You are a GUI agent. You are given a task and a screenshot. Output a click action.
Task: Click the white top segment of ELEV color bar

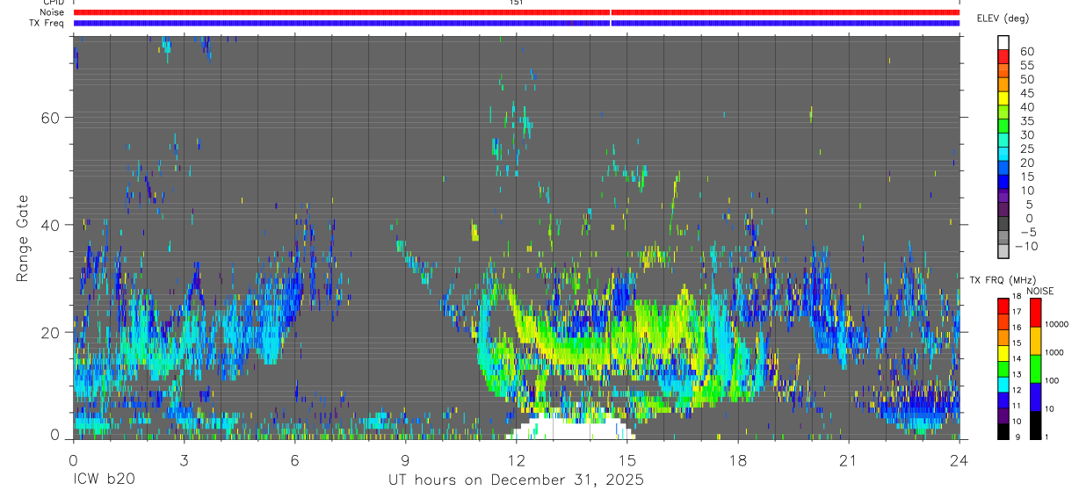tap(1004, 42)
